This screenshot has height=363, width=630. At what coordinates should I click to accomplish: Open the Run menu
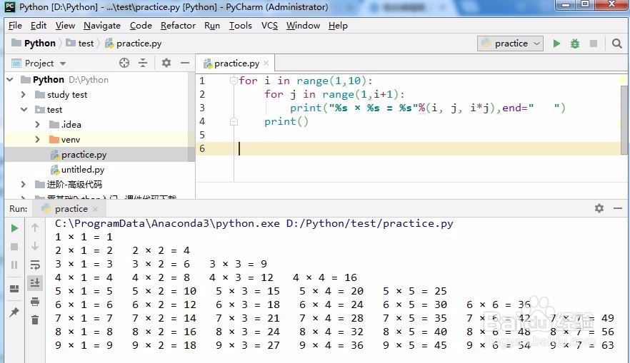[x=211, y=26]
